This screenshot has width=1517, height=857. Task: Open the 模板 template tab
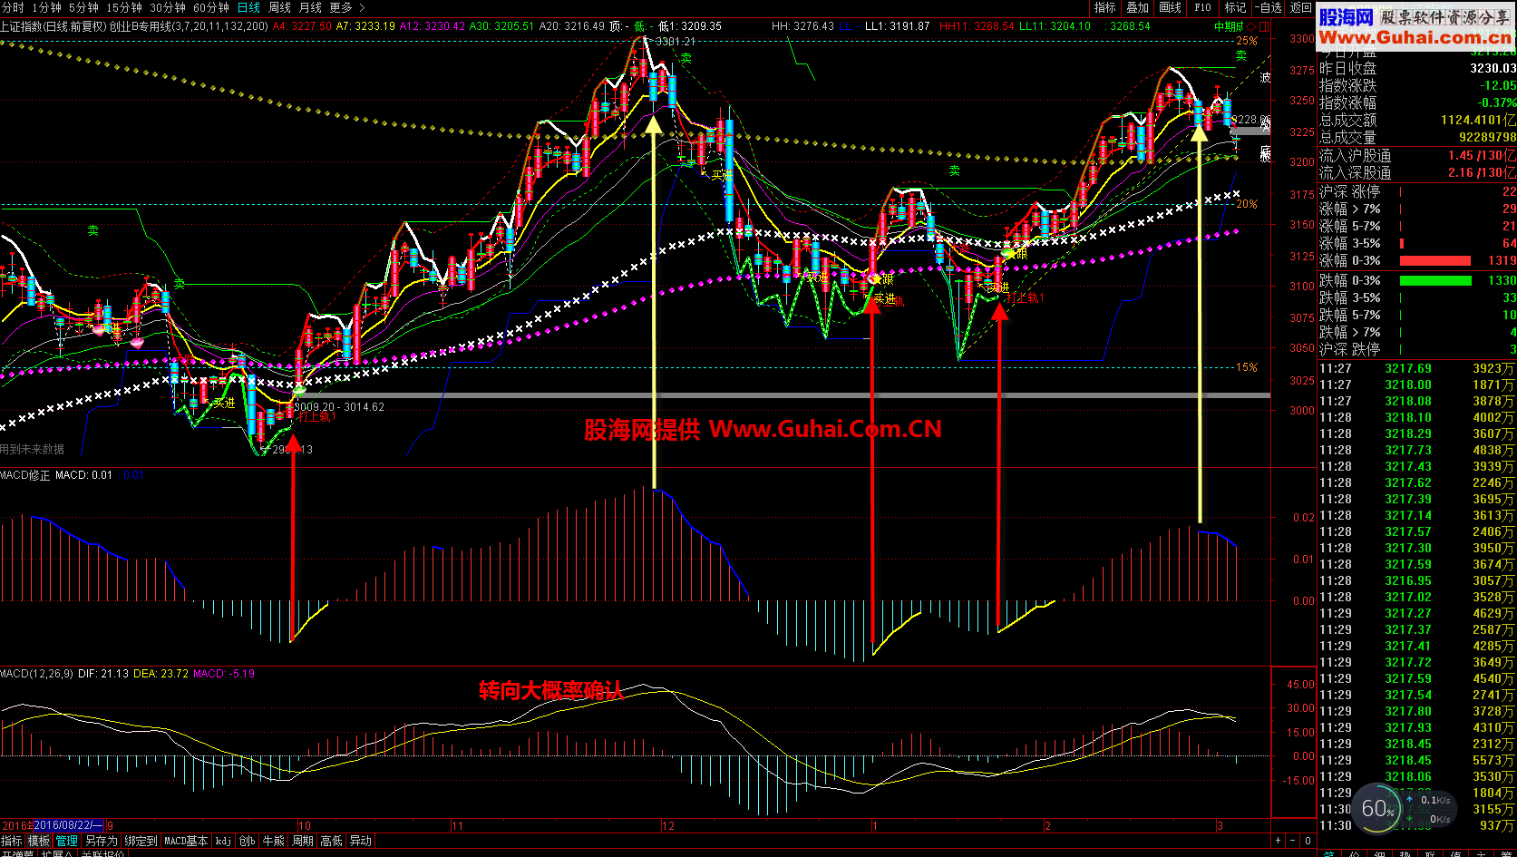[x=38, y=842]
